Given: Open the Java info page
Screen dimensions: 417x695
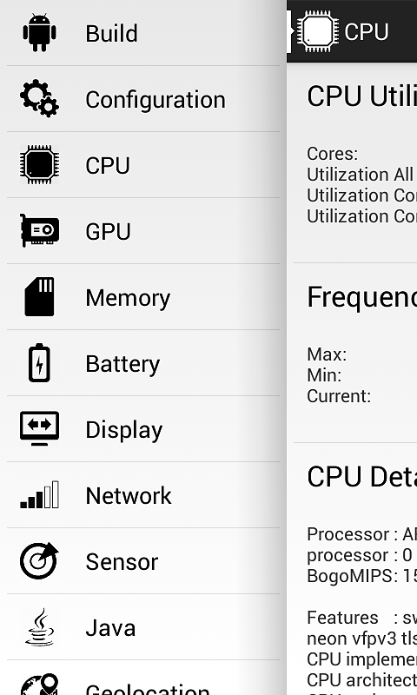Looking at the screenshot, I should point(143,627).
